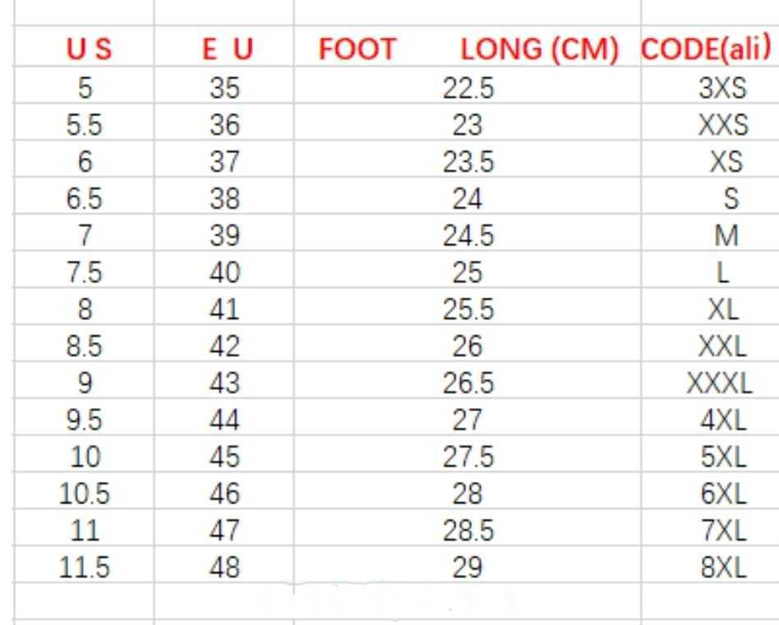The image size is (779, 625).
Task: Select the EU size 40 cell
Action: 224,273
